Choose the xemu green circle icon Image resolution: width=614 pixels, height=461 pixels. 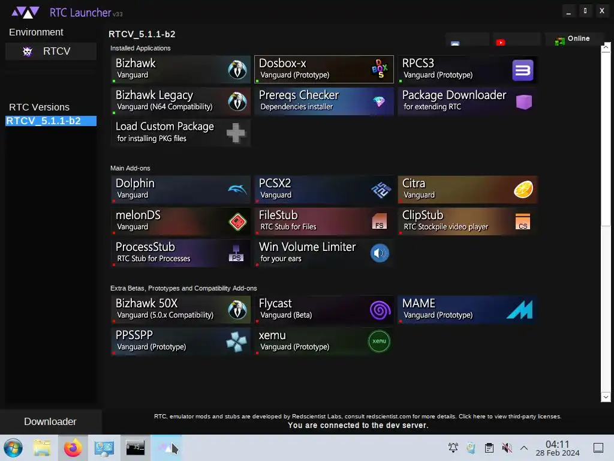click(x=379, y=341)
